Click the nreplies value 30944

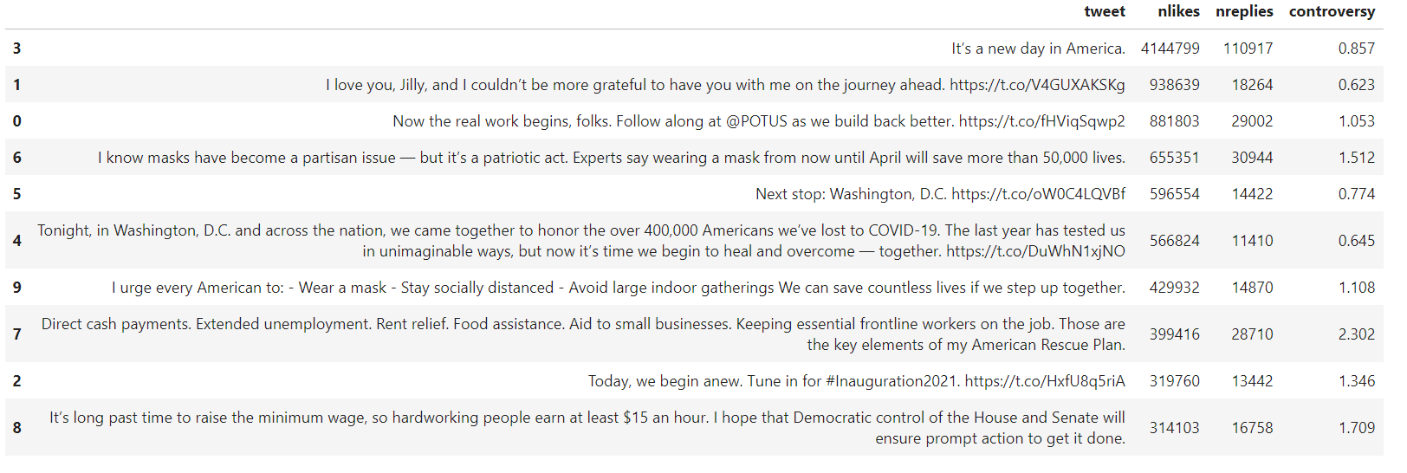[1252, 158]
